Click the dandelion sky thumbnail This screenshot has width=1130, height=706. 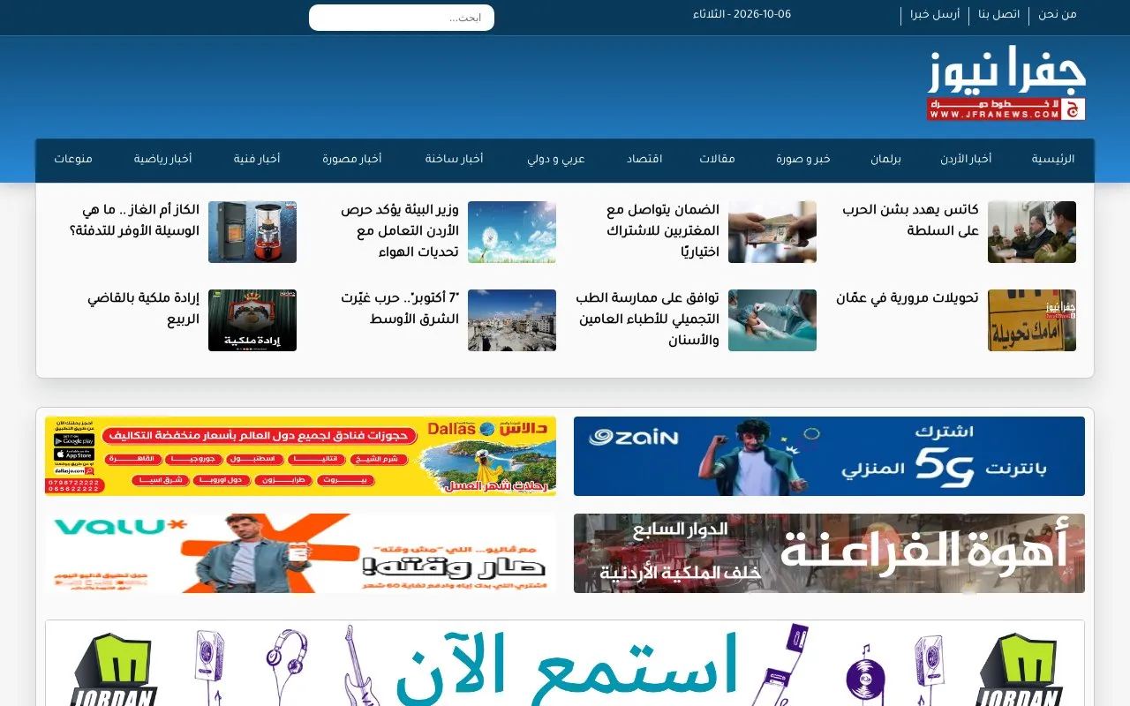point(512,232)
